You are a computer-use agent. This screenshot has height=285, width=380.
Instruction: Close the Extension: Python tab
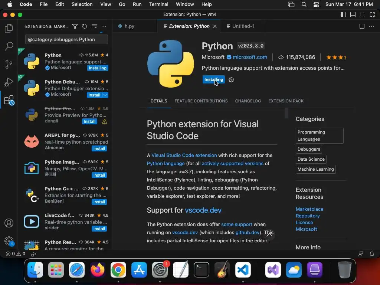(x=215, y=26)
